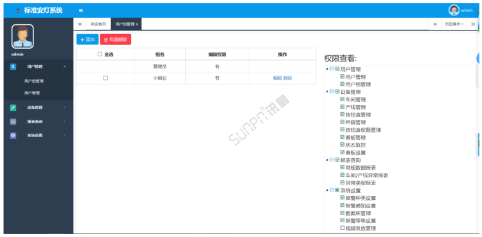Click the 设备管理 wrench icon in sidebar
The image size is (482, 237).
[13, 108]
